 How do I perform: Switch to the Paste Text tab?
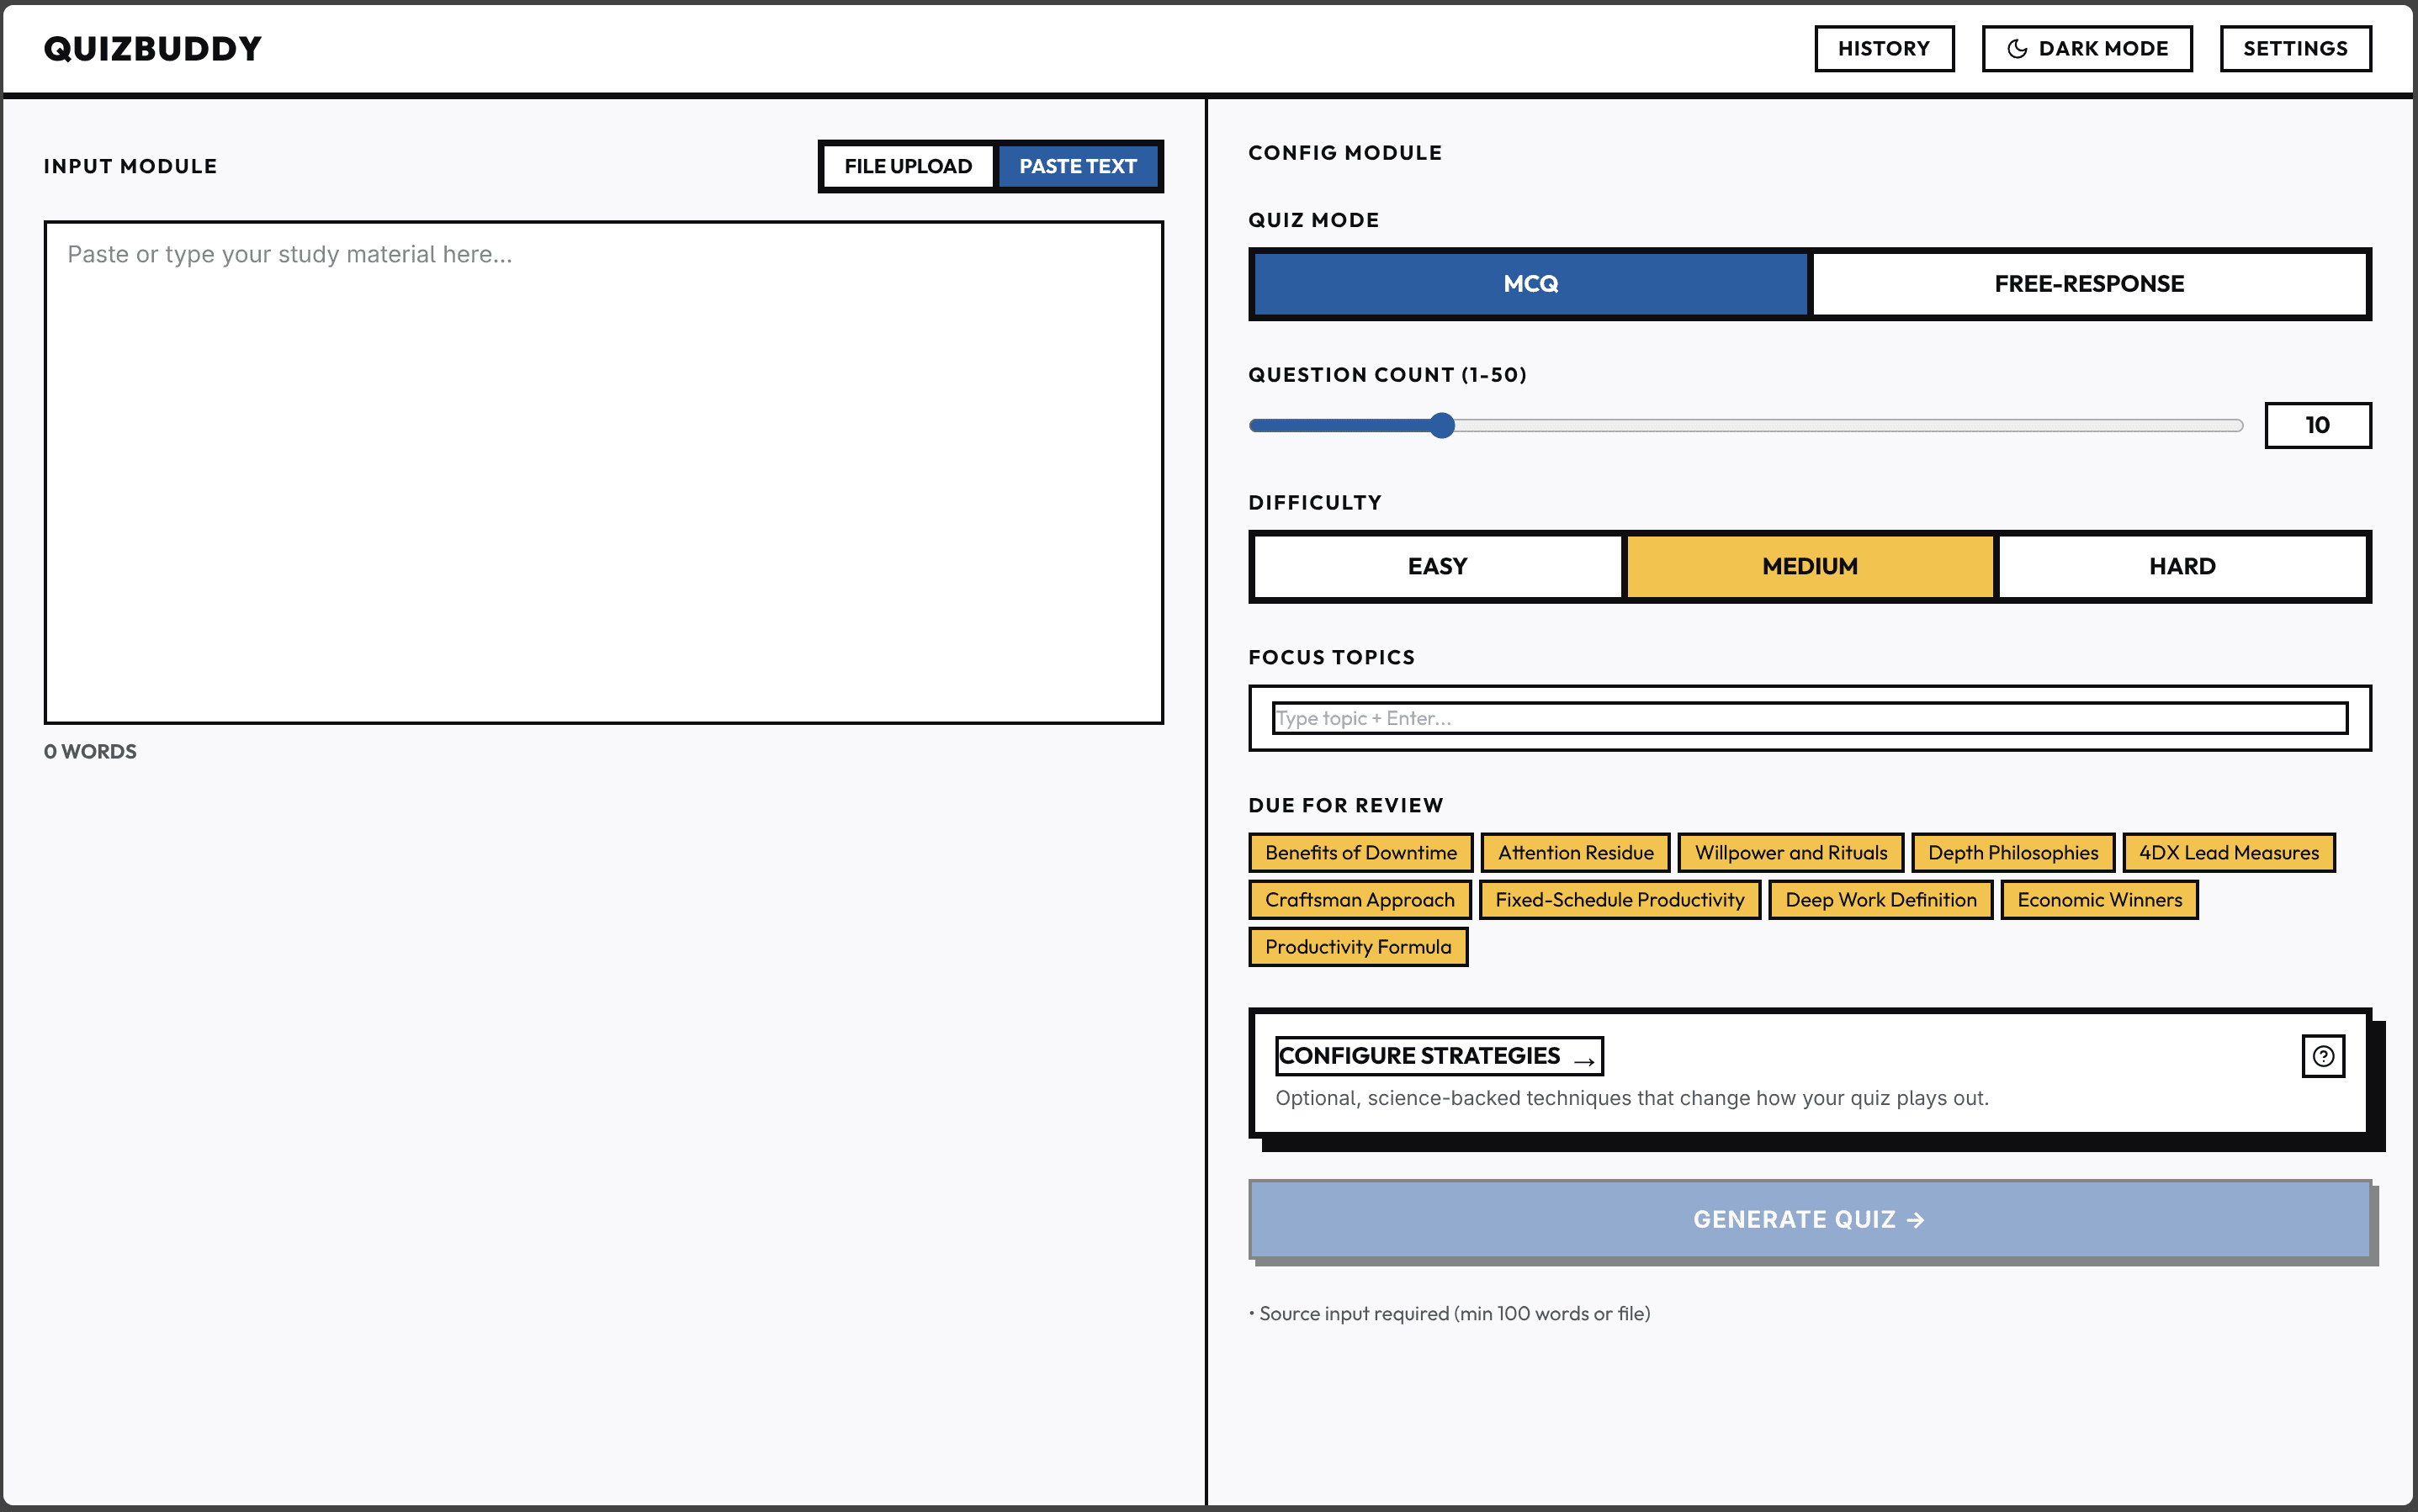(x=1078, y=166)
